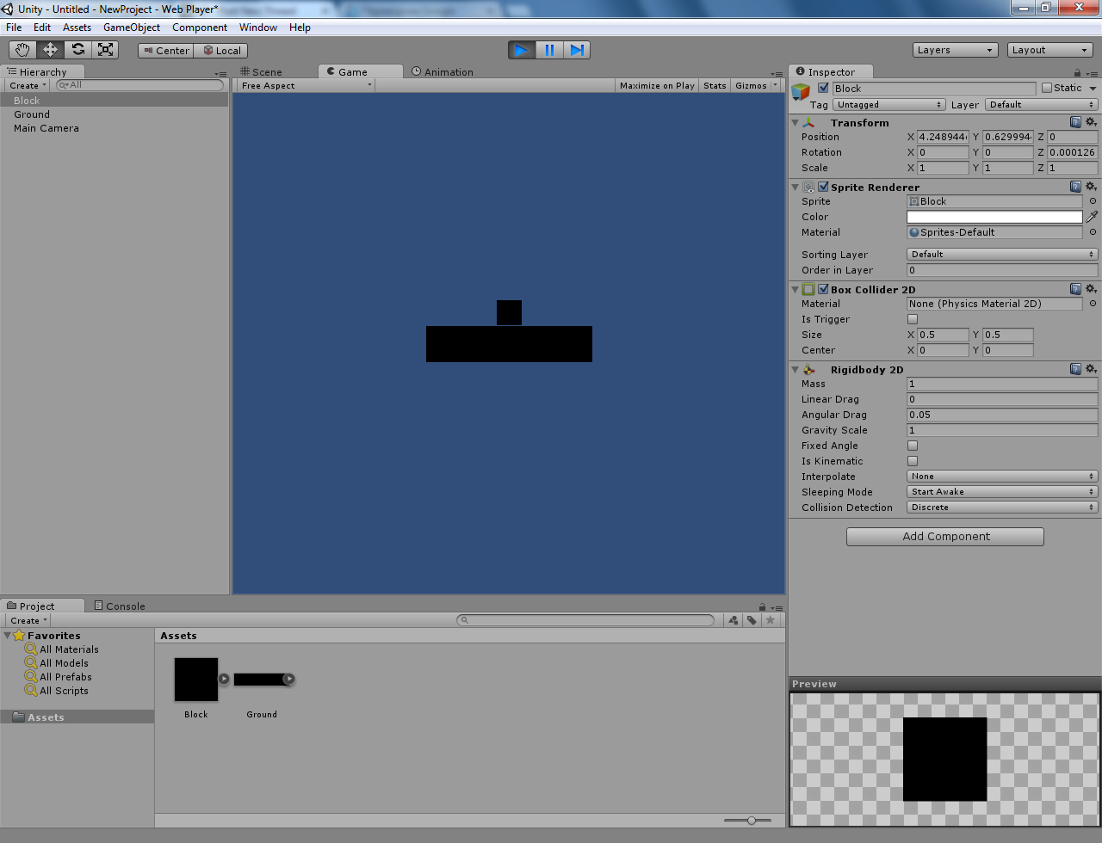Select Ground in the Hierarchy

click(32, 114)
